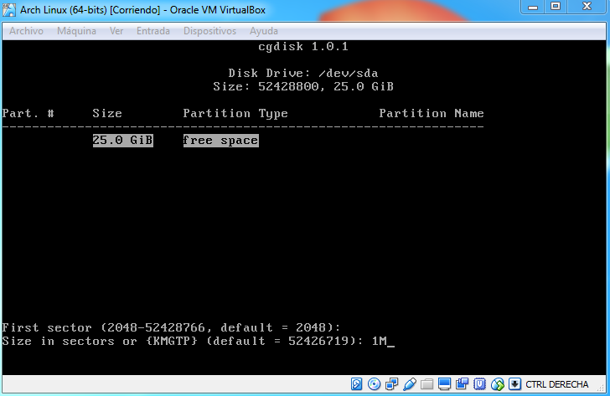Click the CPU virtualization chip icon
Viewport: 610px width, 396px height.
click(x=479, y=384)
